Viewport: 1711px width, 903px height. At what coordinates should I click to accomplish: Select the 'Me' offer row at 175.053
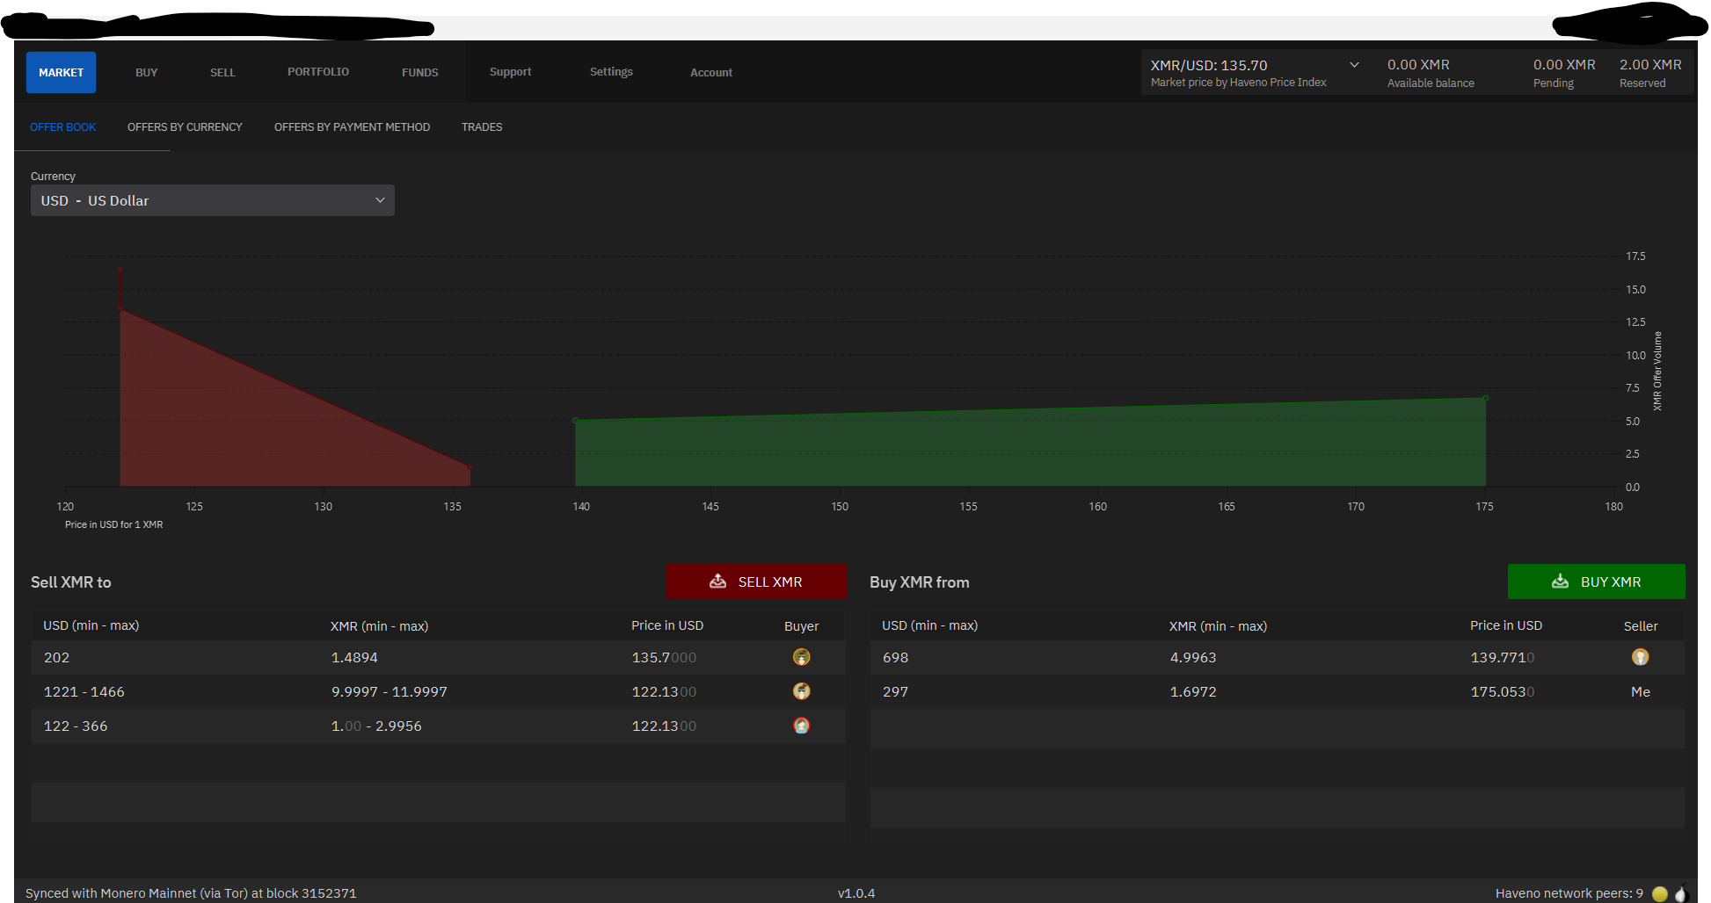pyautogui.click(x=1277, y=692)
